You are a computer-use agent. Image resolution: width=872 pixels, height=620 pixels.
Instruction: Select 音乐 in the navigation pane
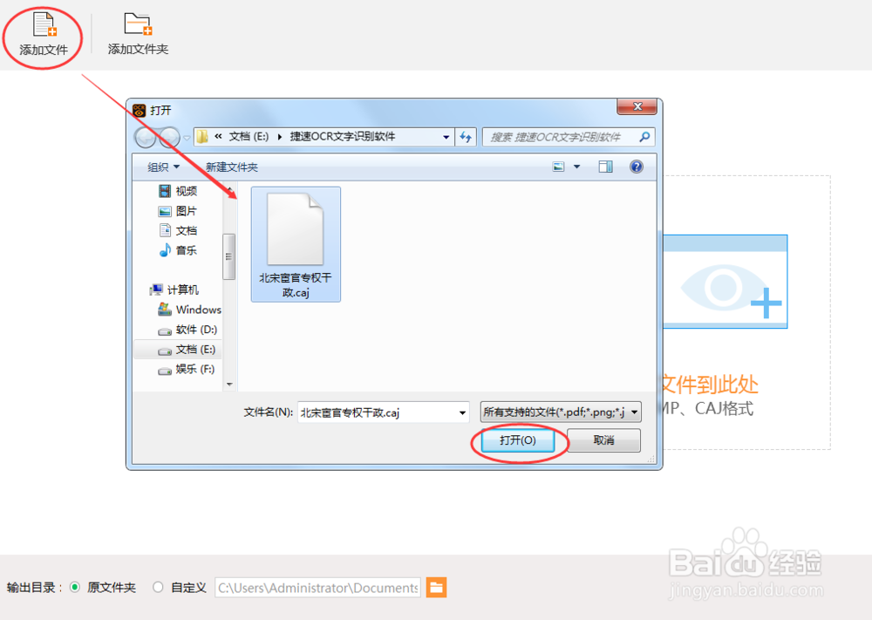point(178,251)
